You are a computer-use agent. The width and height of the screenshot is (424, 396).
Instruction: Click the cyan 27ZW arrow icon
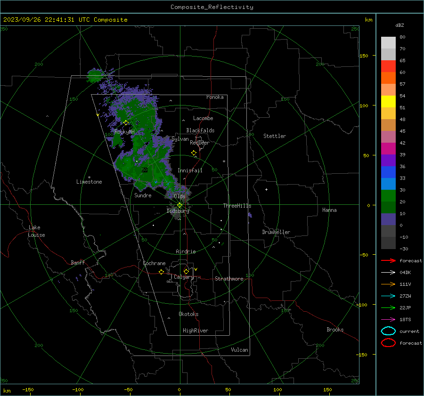(388, 296)
